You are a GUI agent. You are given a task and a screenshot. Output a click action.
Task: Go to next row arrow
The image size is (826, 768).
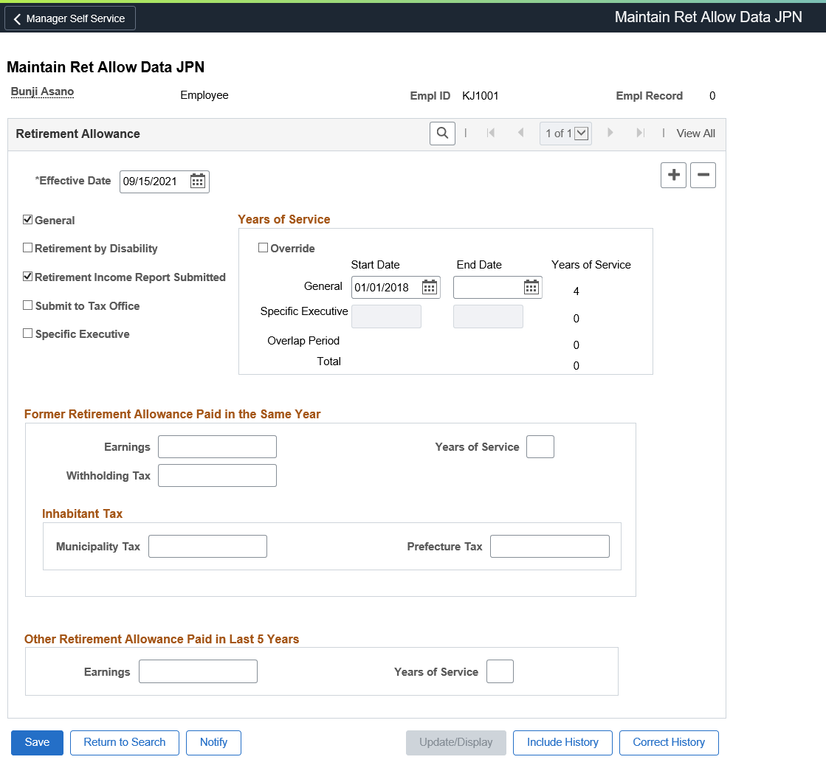click(610, 133)
